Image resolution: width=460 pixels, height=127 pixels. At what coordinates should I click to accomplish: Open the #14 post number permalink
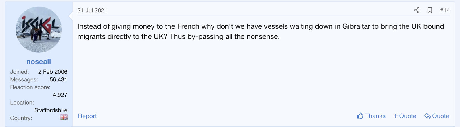(445, 10)
